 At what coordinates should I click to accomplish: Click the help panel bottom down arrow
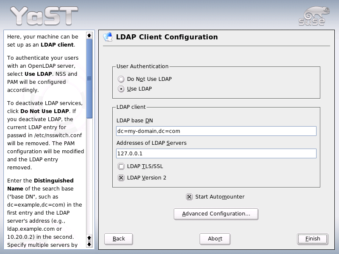click(89, 244)
